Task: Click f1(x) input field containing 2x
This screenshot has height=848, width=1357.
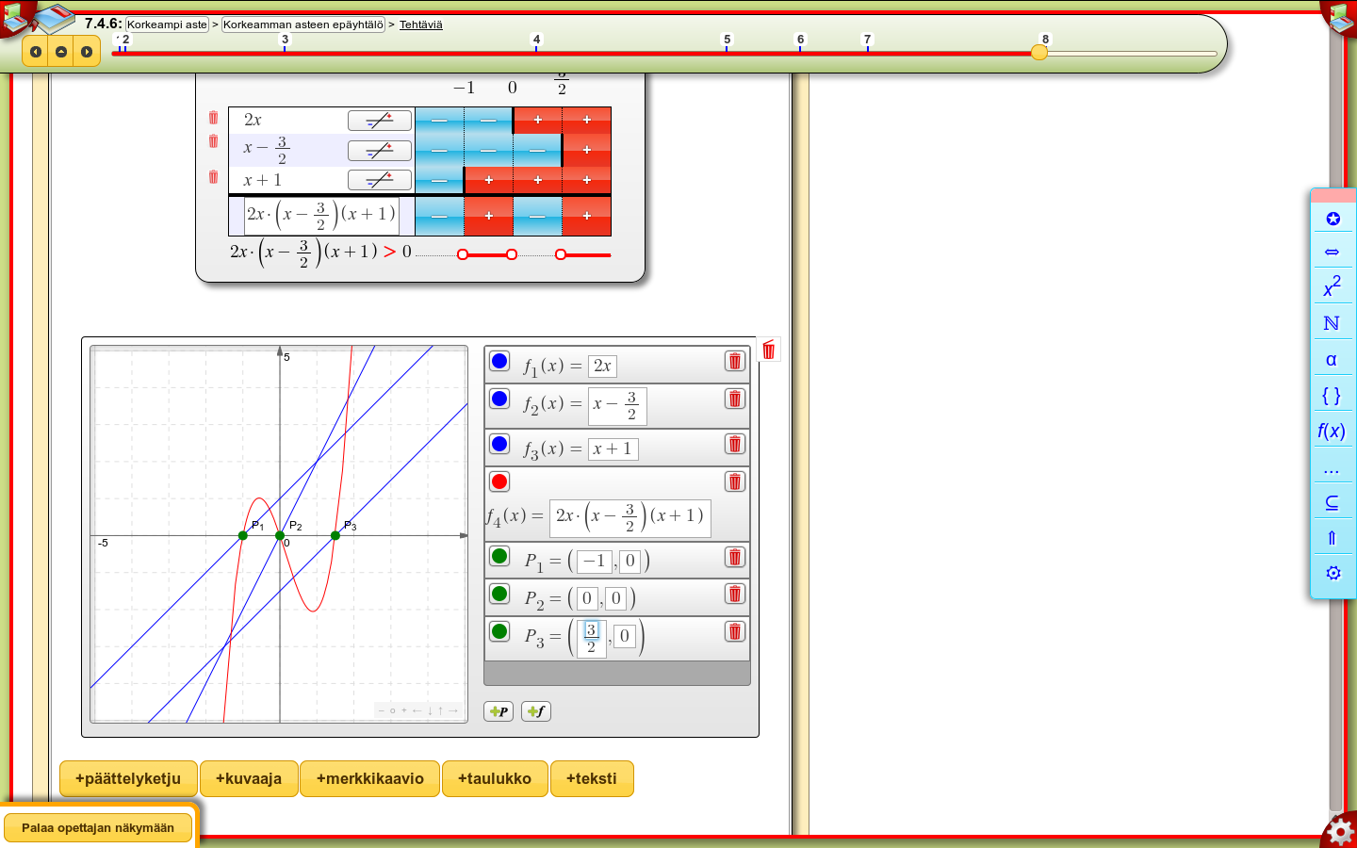Action: [x=602, y=366]
